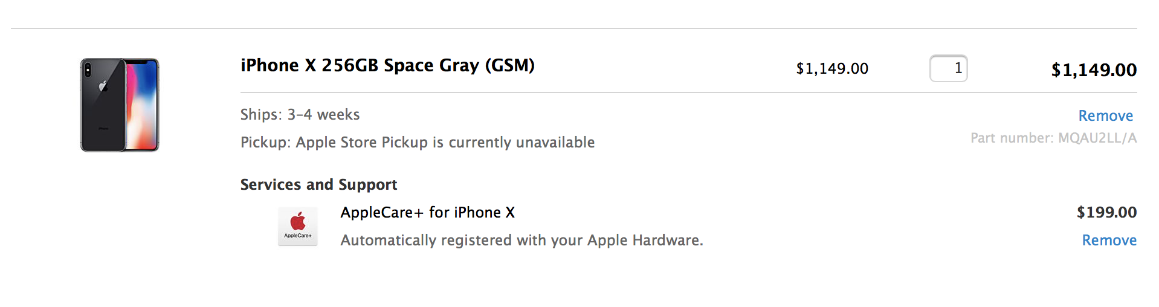Click the Apple Store Pickup unavailable message

(418, 142)
